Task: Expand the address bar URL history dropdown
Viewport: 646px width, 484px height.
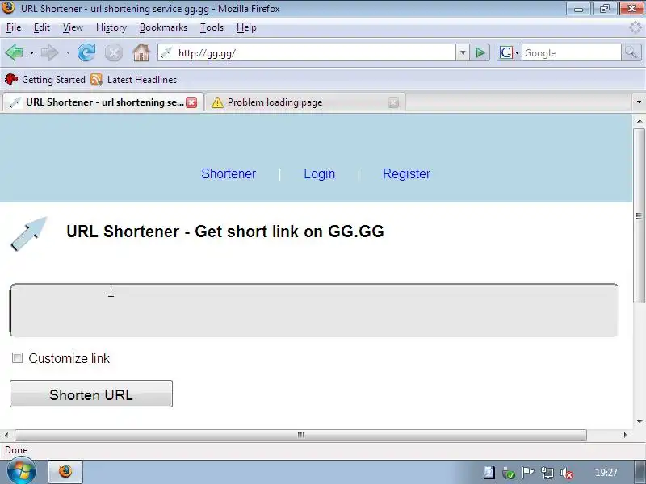Action: coord(463,52)
